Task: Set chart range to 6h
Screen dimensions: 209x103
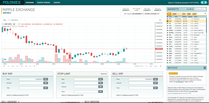Action: click(34, 66)
